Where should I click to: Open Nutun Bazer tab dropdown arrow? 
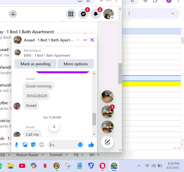pyautogui.click(x=43, y=155)
